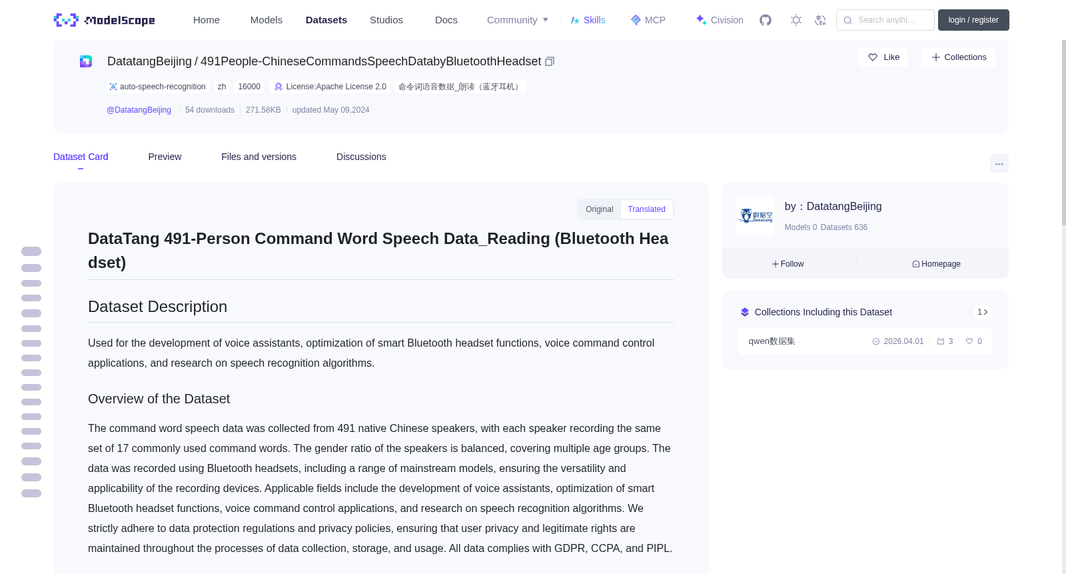The height and width of the screenshot is (574, 1066).
Task: Switch to the Dataset Card tab
Action: [81, 157]
